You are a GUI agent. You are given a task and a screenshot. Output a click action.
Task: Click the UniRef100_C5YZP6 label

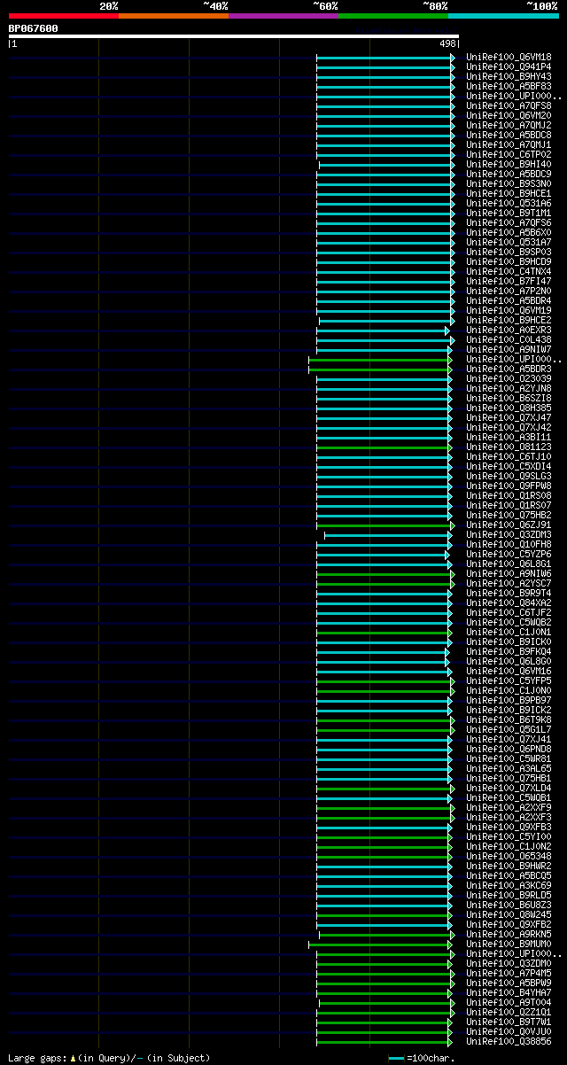click(509, 554)
